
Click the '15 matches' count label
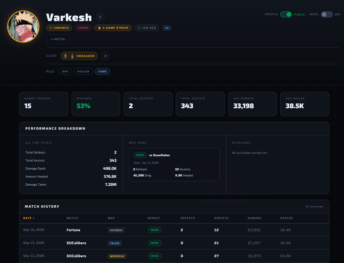(314, 207)
